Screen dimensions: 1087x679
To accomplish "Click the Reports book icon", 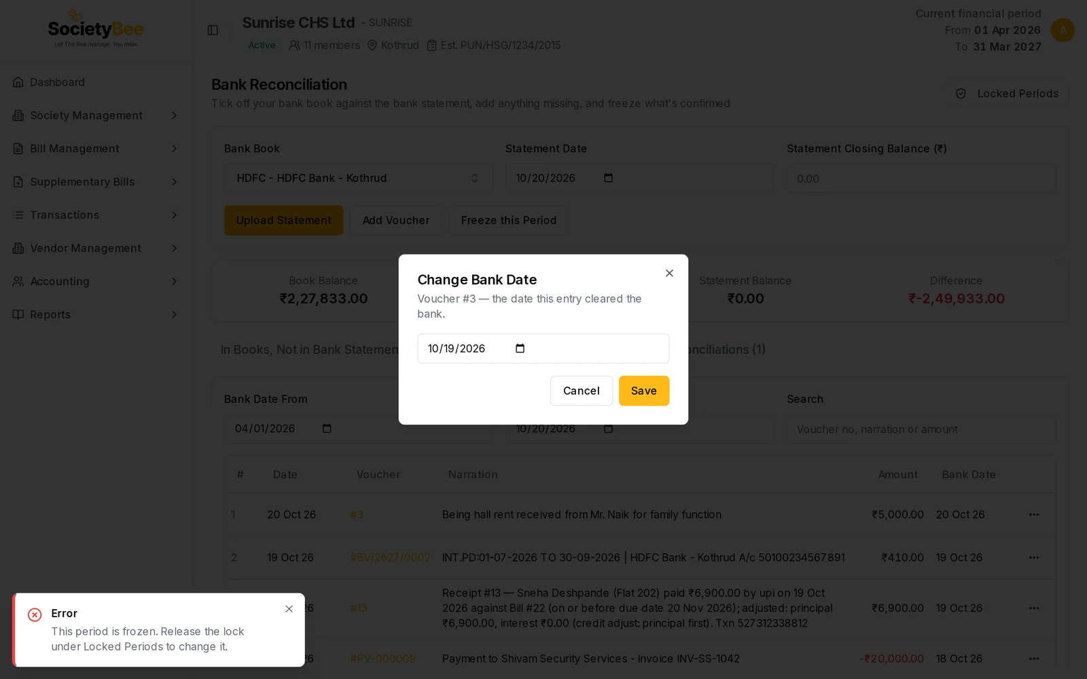I will click(x=18, y=315).
